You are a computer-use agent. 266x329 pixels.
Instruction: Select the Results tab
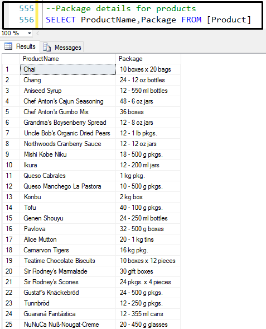pyautogui.click(x=20, y=46)
